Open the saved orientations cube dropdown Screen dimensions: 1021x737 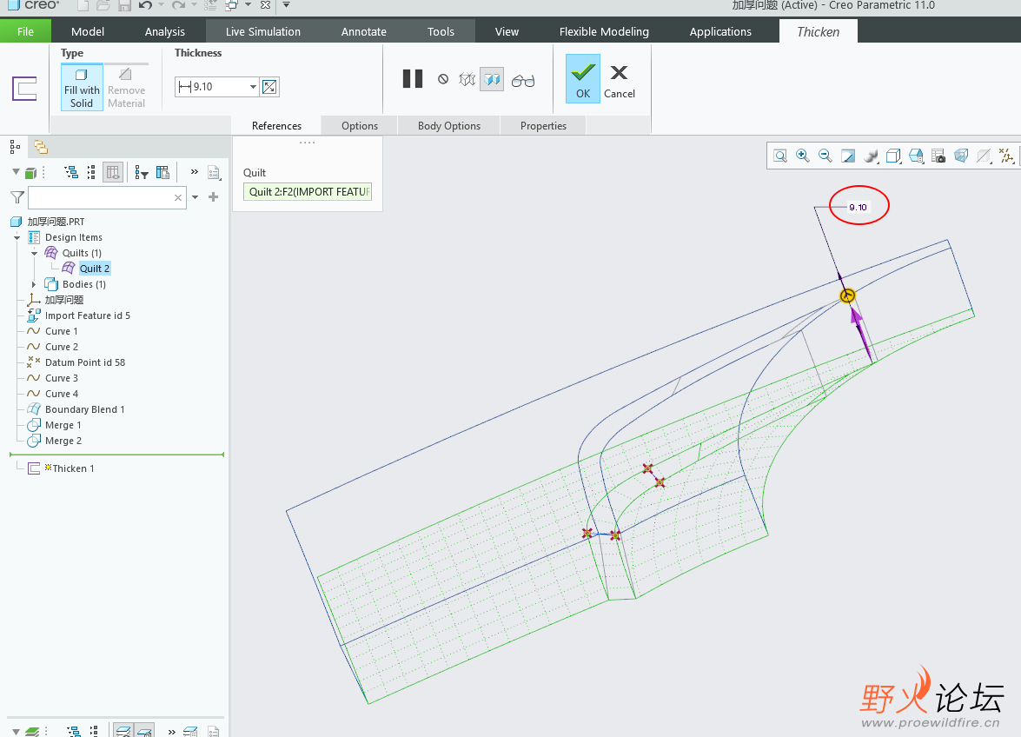[893, 156]
